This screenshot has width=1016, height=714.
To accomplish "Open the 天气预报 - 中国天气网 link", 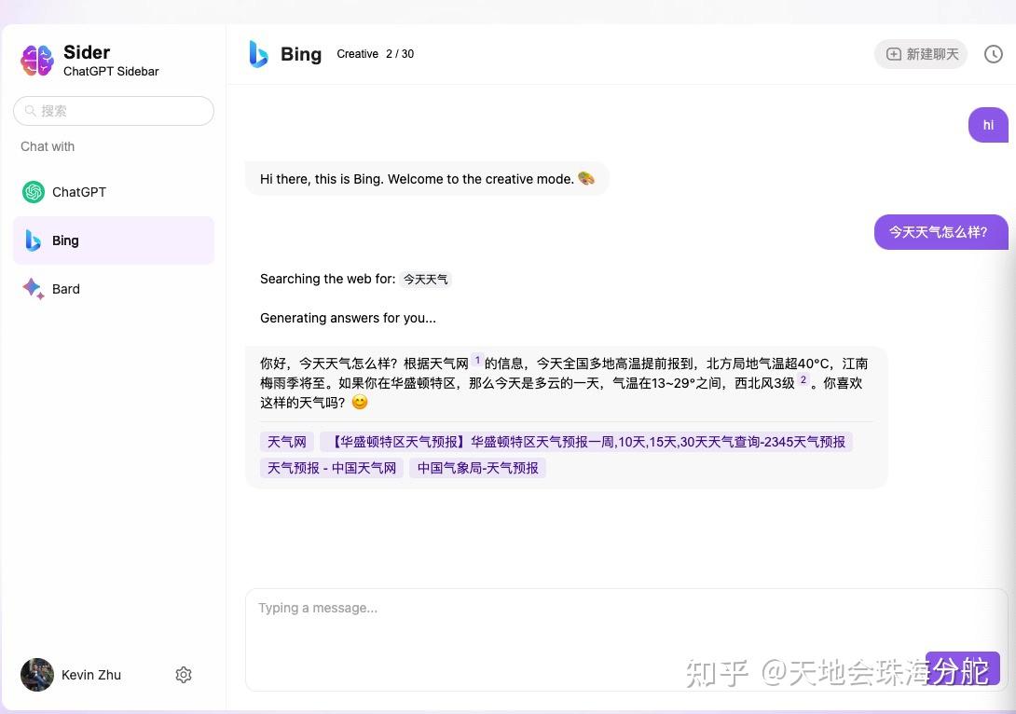I will click(x=331, y=467).
